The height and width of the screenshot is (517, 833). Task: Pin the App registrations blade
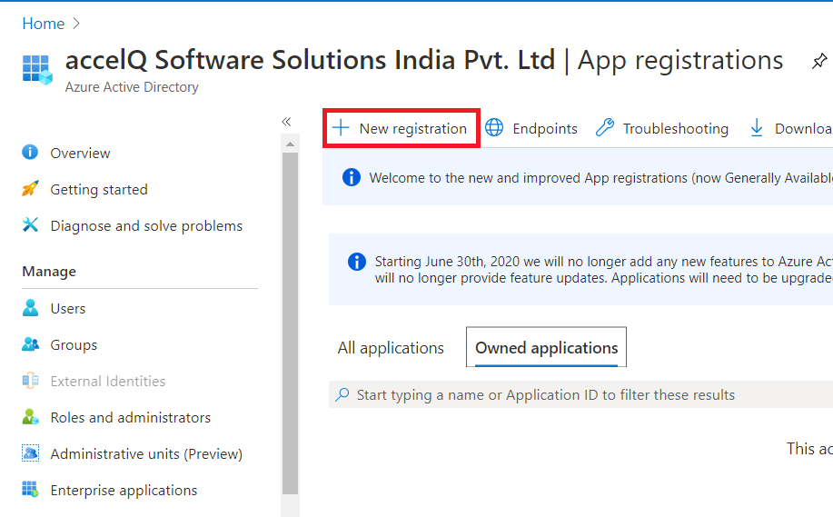pyautogui.click(x=819, y=61)
